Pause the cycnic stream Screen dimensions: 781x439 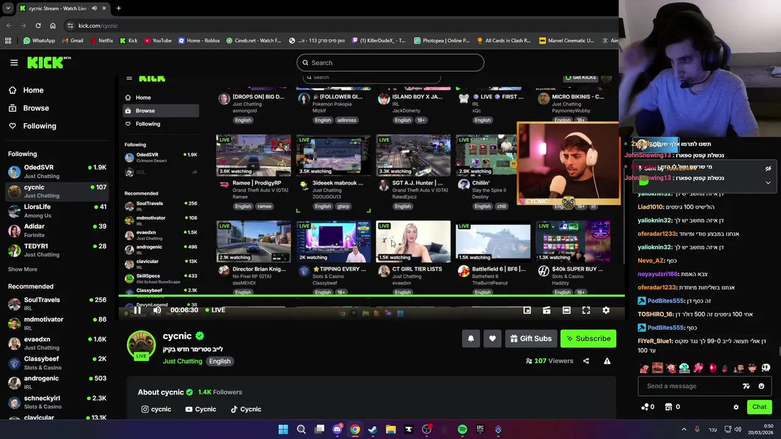[137, 310]
